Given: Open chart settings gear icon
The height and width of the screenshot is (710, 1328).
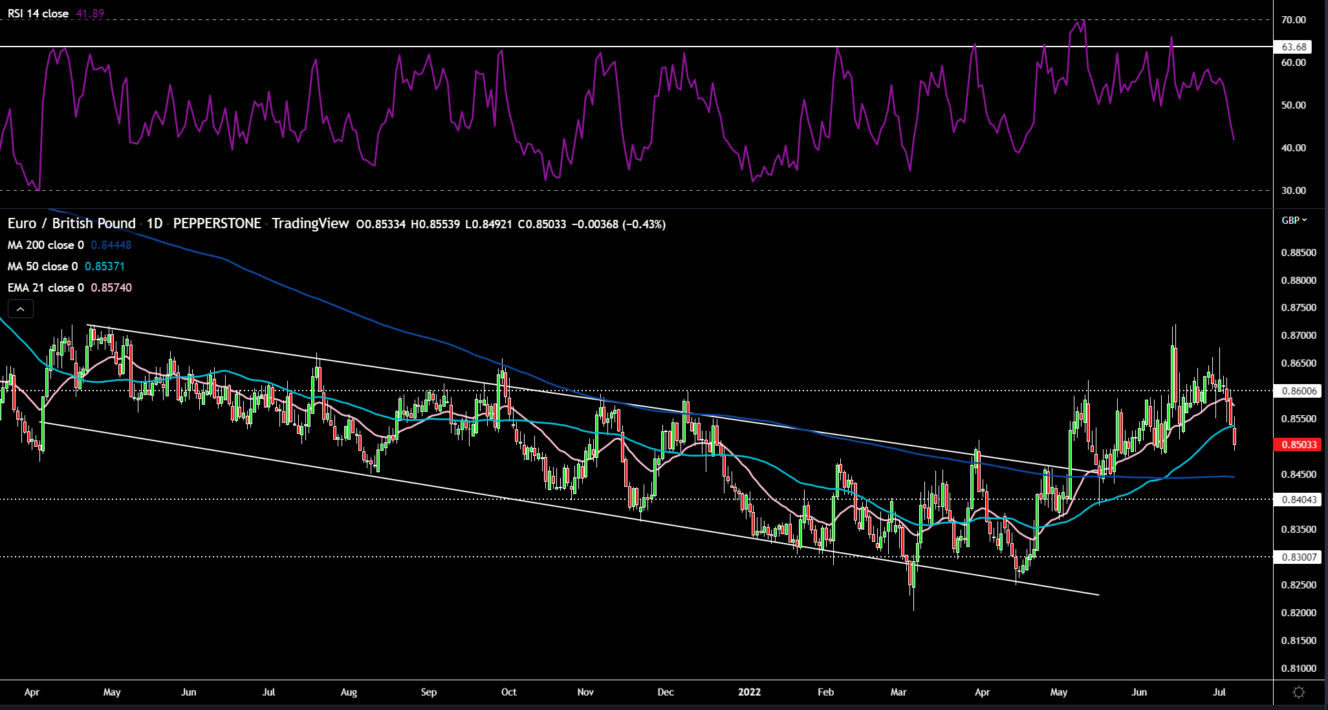Looking at the screenshot, I should pyautogui.click(x=1298, y=693).
